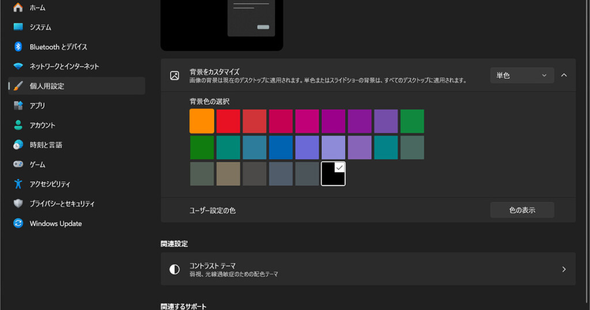Pick the crimson swatch fourth in top row
This screenshot has width=590, height=310.
pos(281,121)
